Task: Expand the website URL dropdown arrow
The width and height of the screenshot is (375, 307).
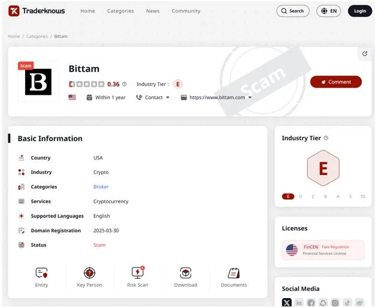Action: [250, 98]
